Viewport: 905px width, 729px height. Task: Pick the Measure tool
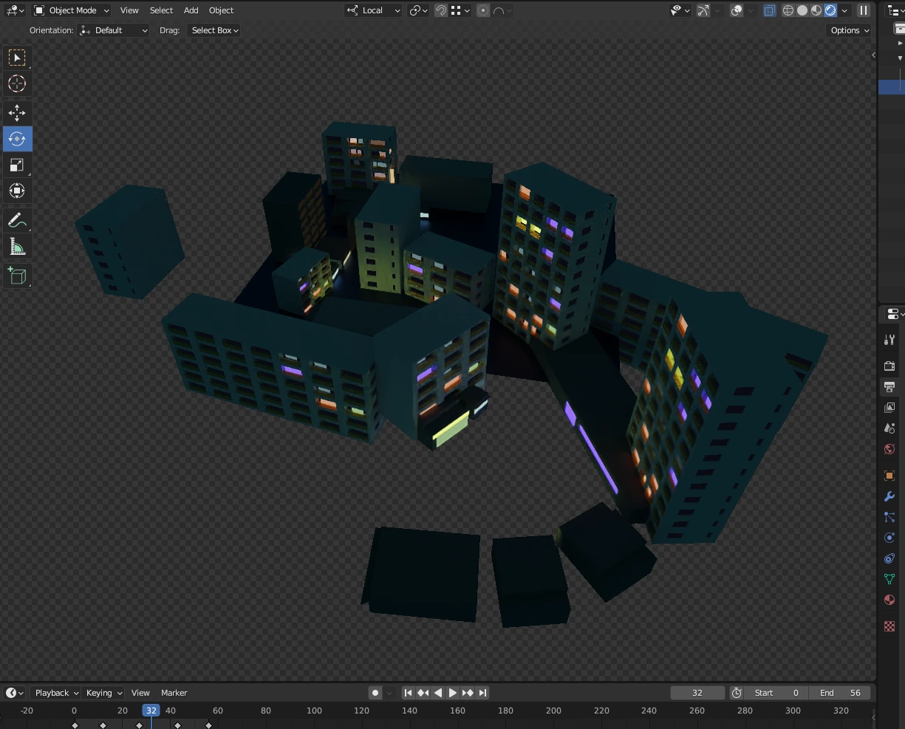click(x=17, y=247)
